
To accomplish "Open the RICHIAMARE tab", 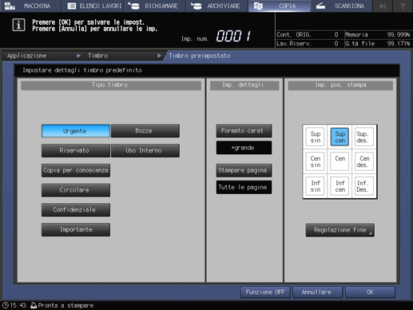I will 155,6.
